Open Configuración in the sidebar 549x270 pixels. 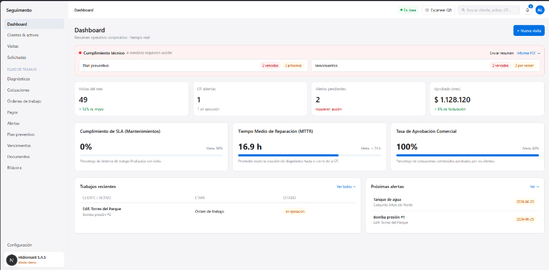pyautogui.click(x=34, y=245)
